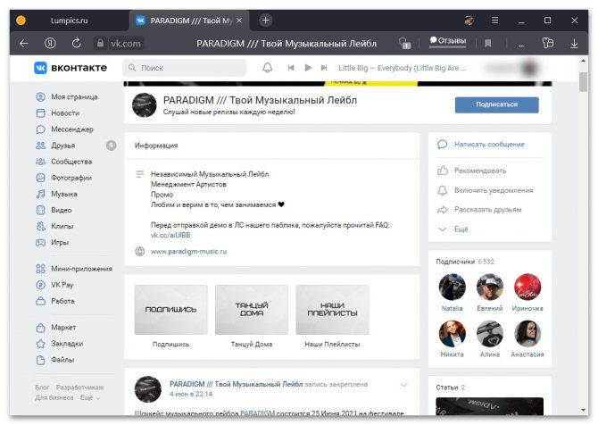Click the Клипы icon in sidebar

coord(40,226)
